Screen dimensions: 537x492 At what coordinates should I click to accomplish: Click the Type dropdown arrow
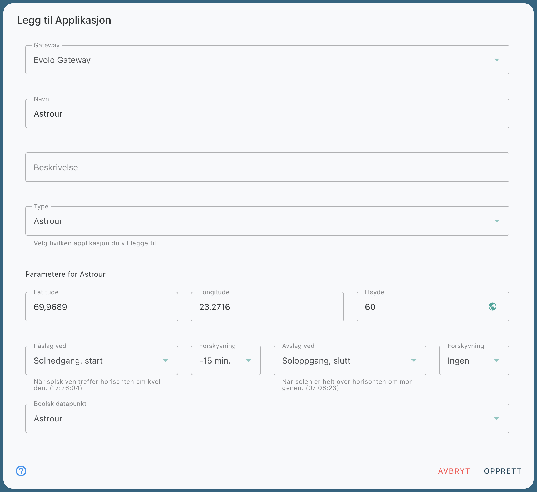coord(496,221)
